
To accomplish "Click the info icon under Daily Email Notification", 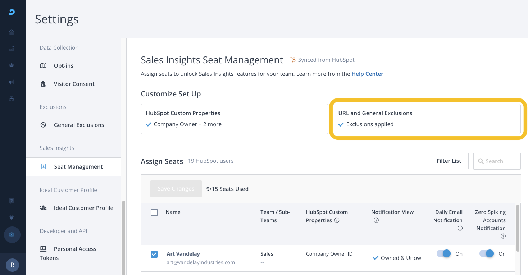I will (460, 228).
